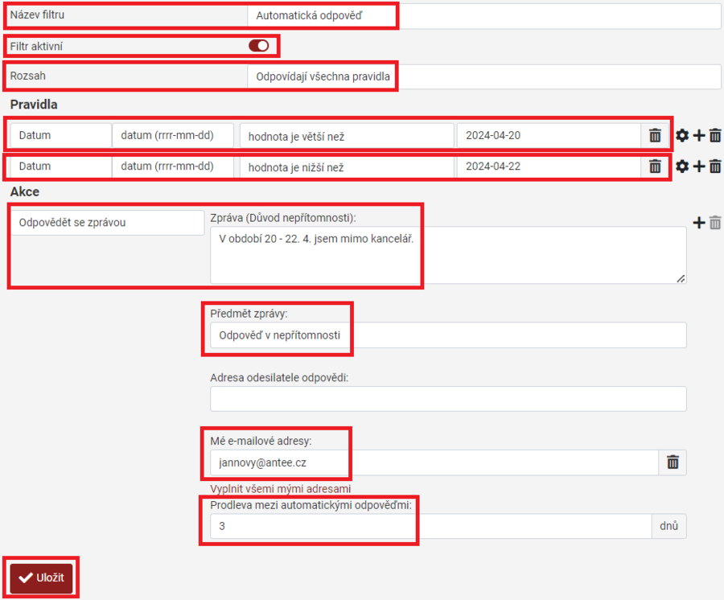The width and height of the screenshot is (724, 600).
Task: Click trash icon inside the 2024-04-22 date field
Action: pyautogui.click(x=655, y=166)
